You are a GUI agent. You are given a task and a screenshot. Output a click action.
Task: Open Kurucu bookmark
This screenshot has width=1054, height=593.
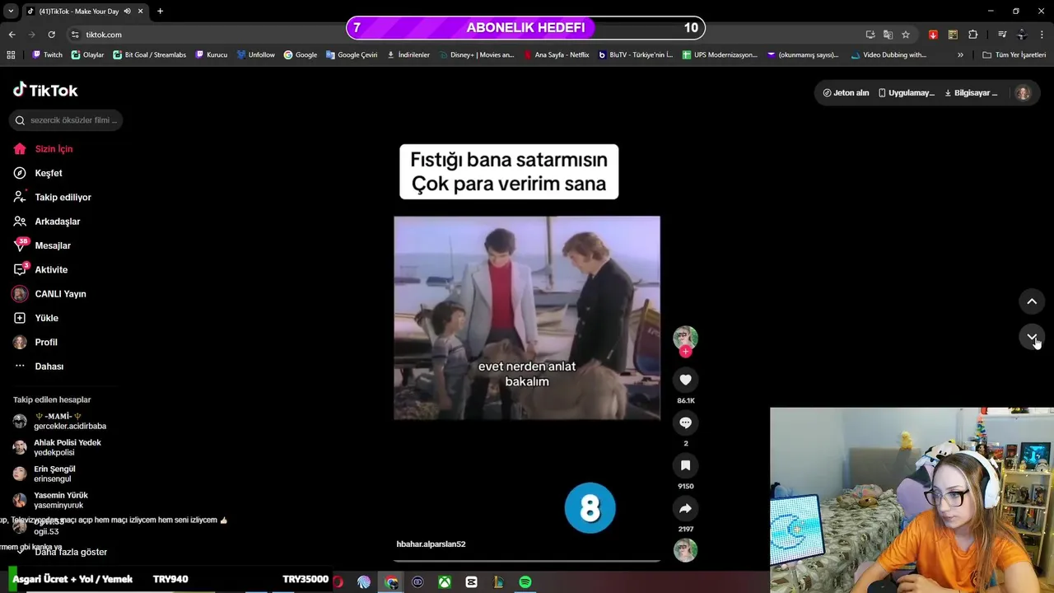(x=211, y=55)
